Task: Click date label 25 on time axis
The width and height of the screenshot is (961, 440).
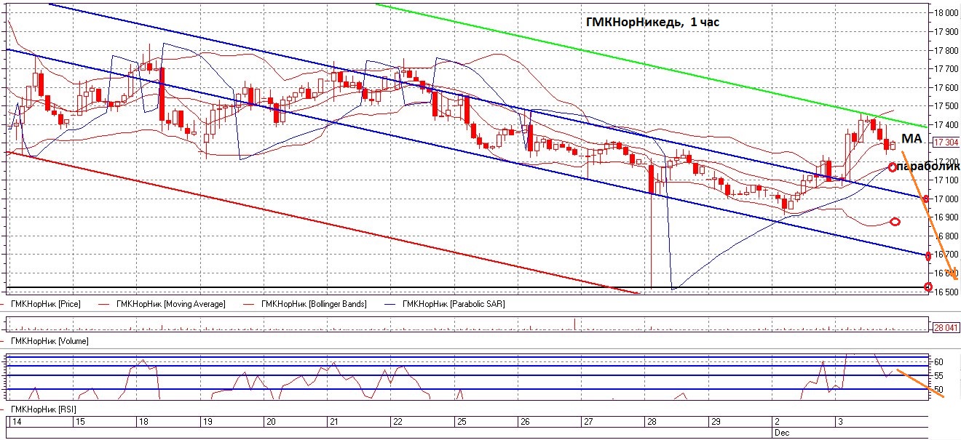Action: click(460, 422)
